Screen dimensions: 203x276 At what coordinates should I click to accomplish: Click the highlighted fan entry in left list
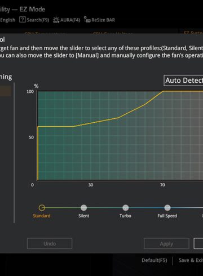point(5,91)
